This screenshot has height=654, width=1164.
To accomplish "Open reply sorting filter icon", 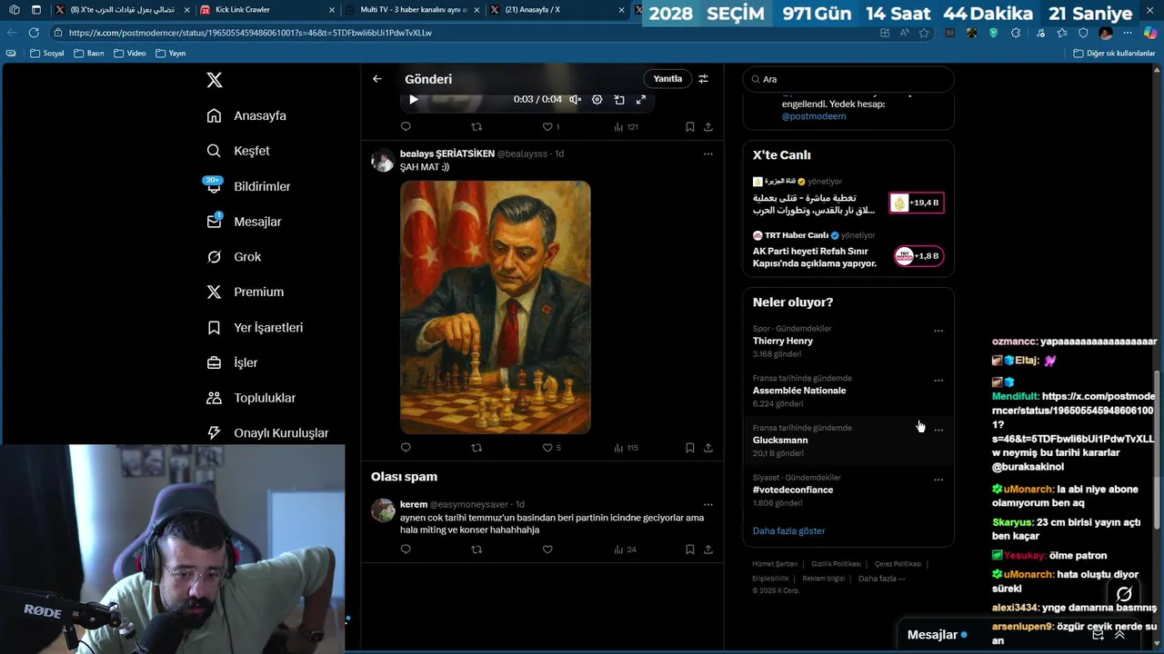I will coord(703,79).
